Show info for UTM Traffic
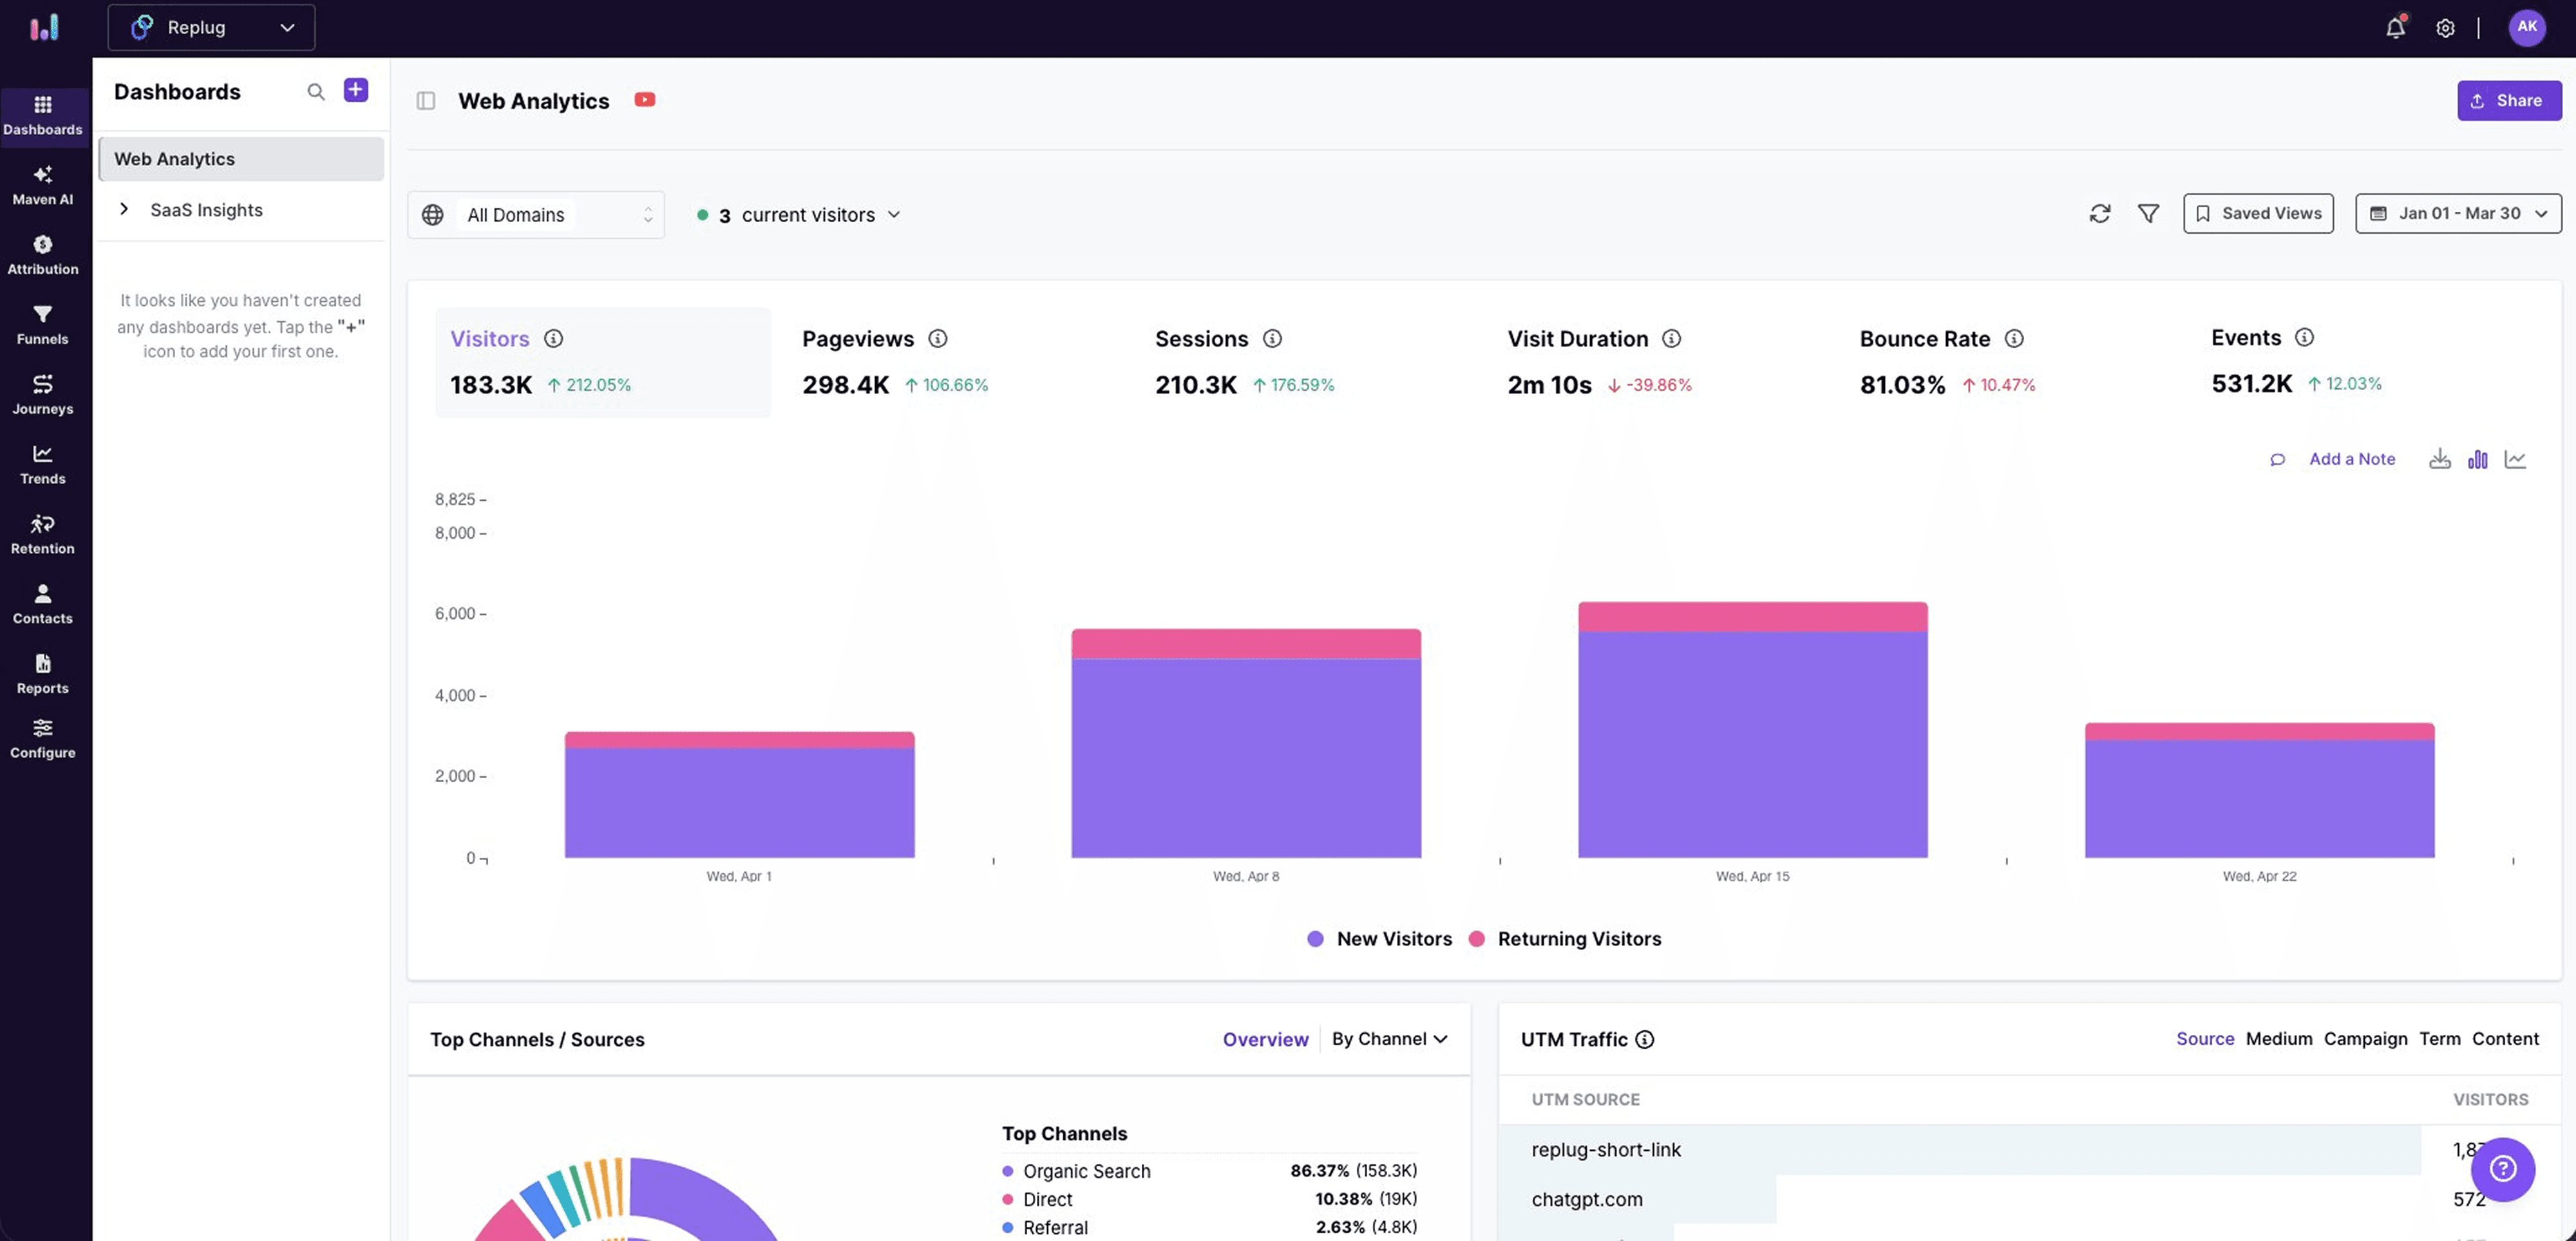This screenshot has height=1241, width=2576. click(1644, 1039)
